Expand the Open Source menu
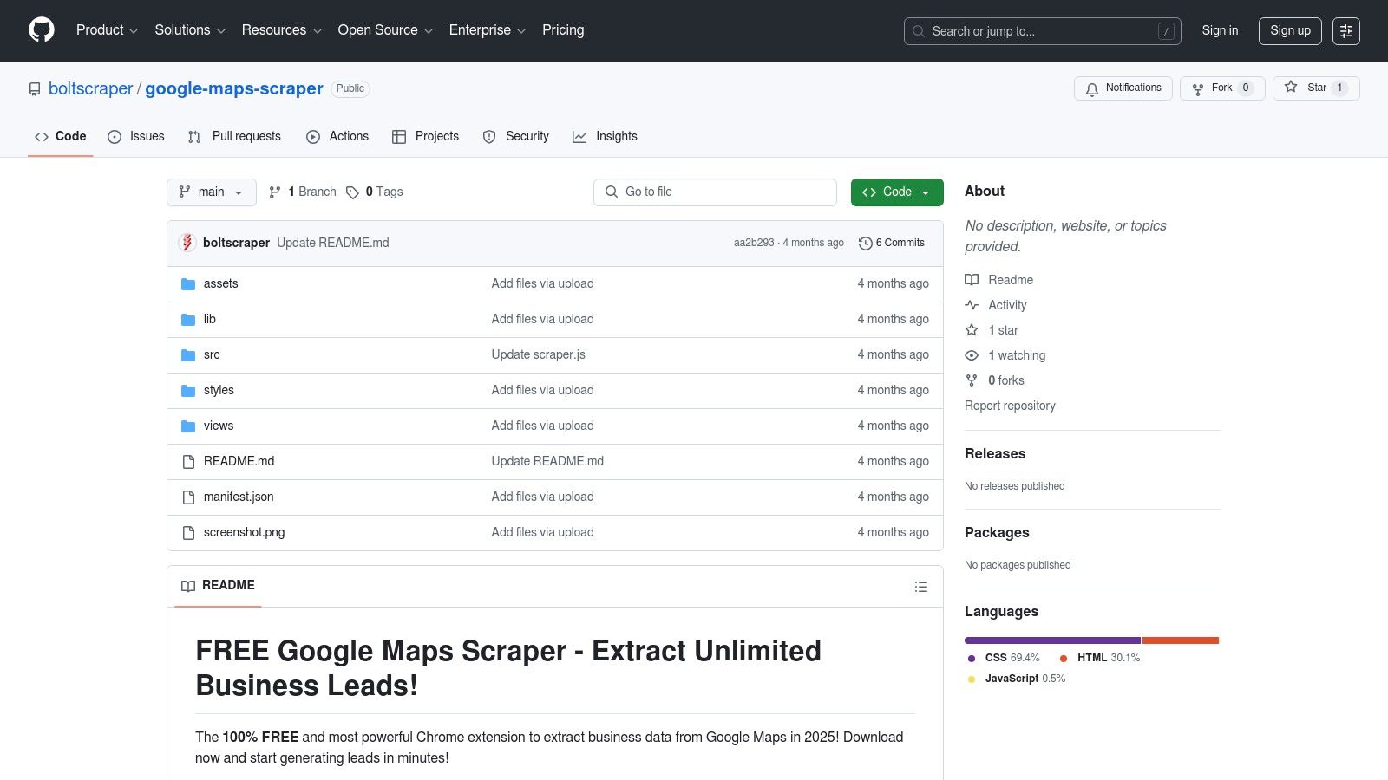The image size is (1388, 780). click(385, 30)
